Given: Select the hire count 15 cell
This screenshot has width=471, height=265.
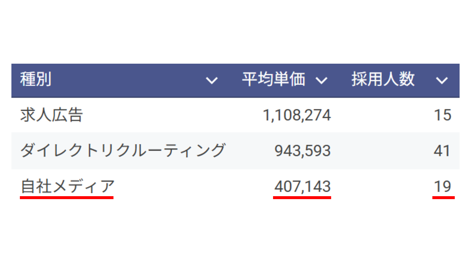Looking at the screenshot, I should (x=442, y=116).
